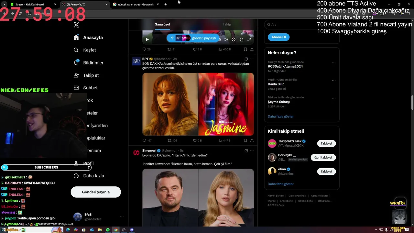Share the BPT Jasmine post

[x=252, y=140]
